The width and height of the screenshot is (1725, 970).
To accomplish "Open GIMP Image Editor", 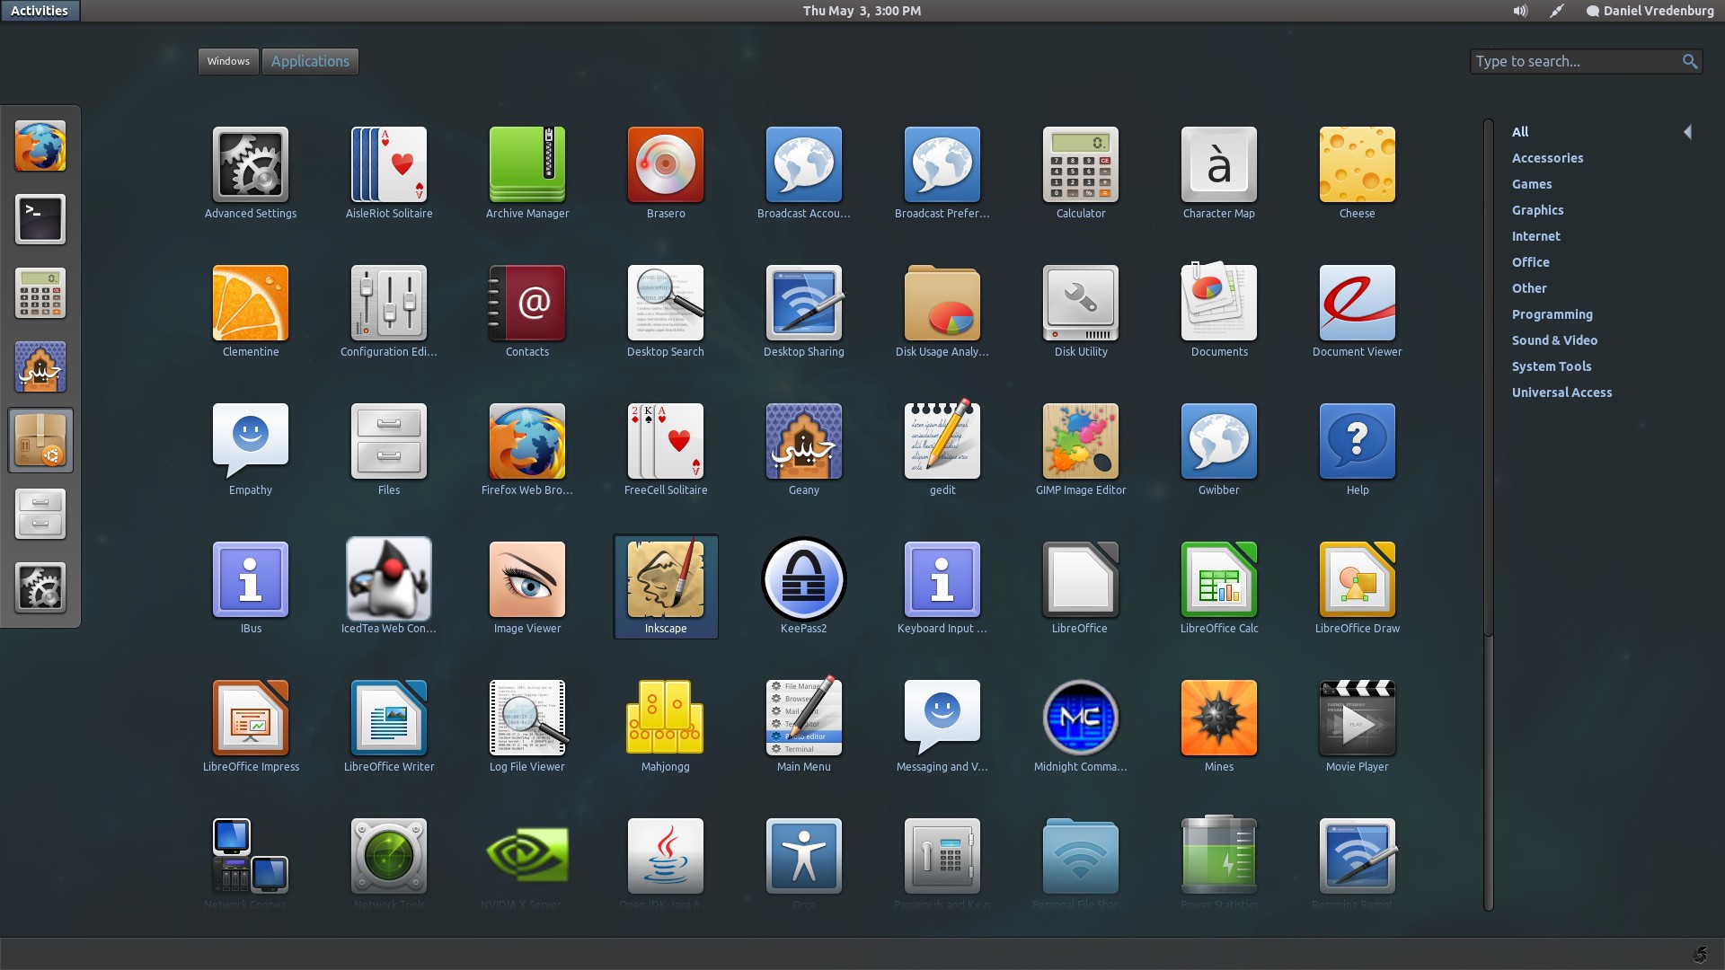I will [1080, 448].
